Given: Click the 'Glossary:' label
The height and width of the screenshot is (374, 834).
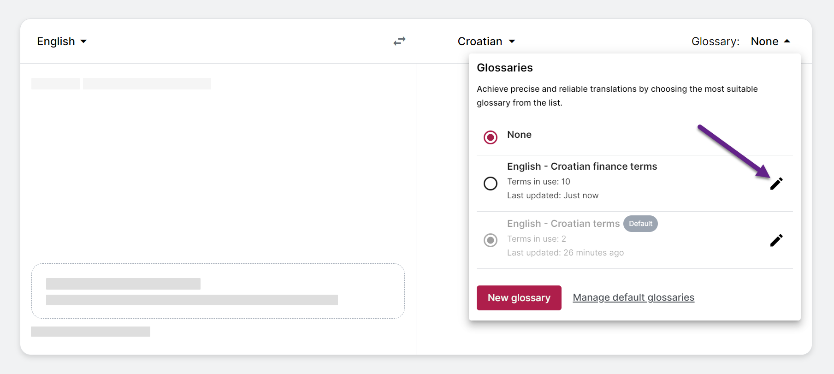Looking at the screenshot, I should point(716,42).
